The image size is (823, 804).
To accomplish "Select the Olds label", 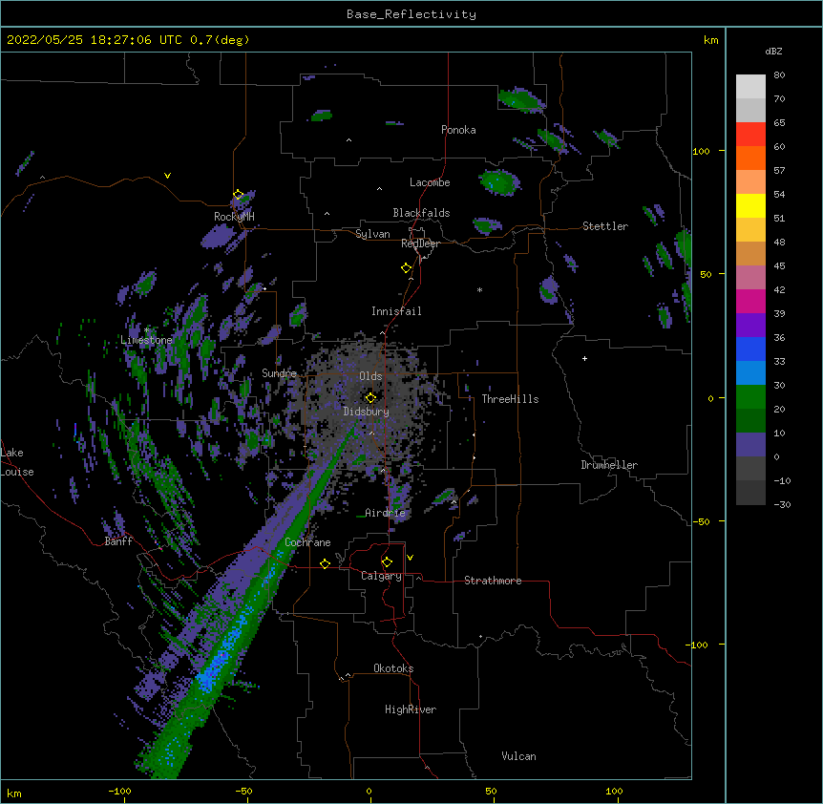I will pos(370,376).
